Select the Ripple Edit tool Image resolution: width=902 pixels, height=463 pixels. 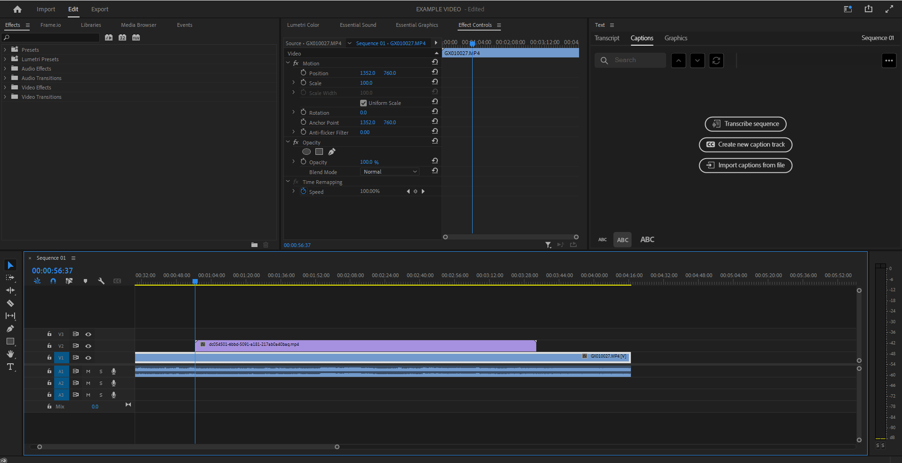10,291
